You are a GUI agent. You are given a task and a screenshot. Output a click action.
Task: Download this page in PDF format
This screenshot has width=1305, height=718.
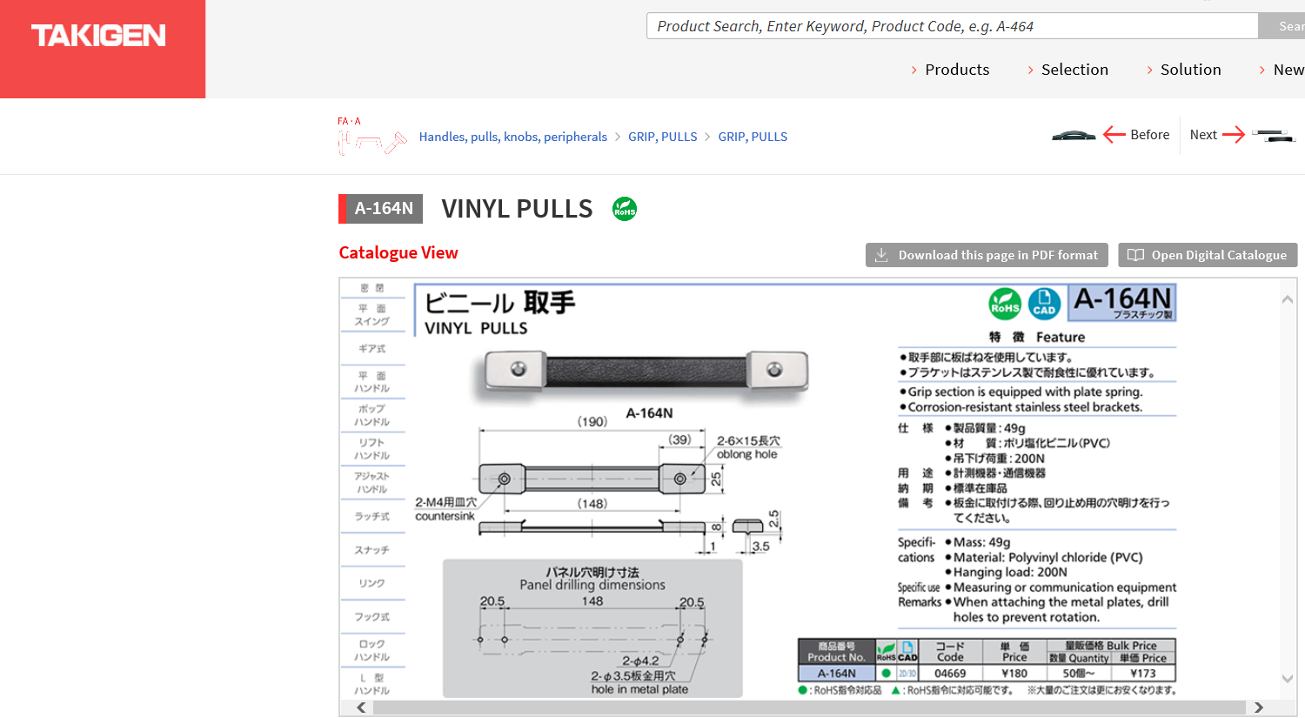point(987,255)
